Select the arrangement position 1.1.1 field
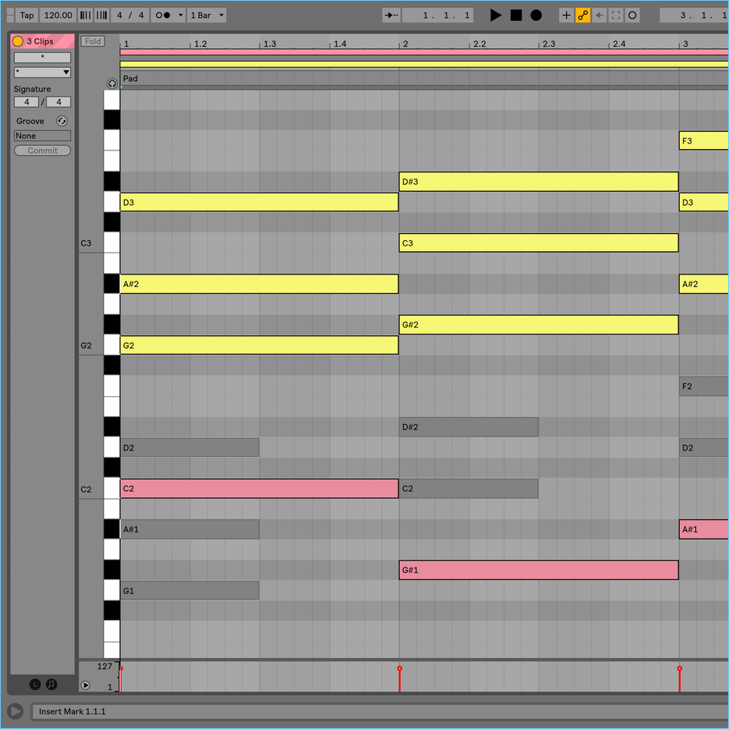The height and width of the screenshot is (729, 729). (x=438, y=16)
